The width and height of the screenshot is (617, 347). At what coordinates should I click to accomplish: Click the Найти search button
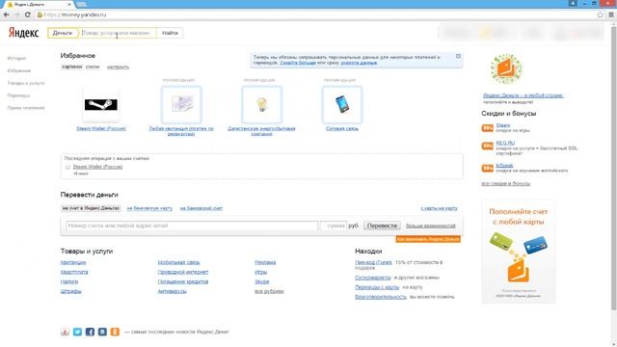click(x=170, y=33)
